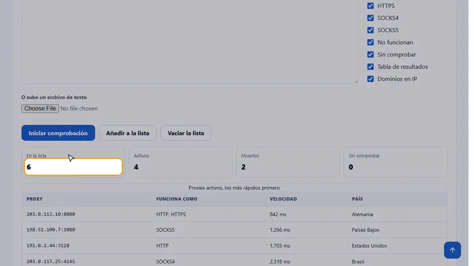
Task: Disable the Tabla de resultados checkbox
Action: (x=370, y=66)
